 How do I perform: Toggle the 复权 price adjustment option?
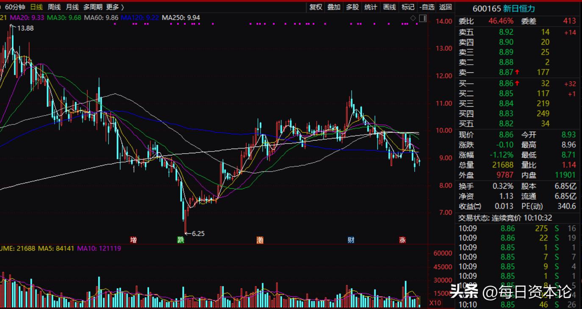click(x=316, y=7)
